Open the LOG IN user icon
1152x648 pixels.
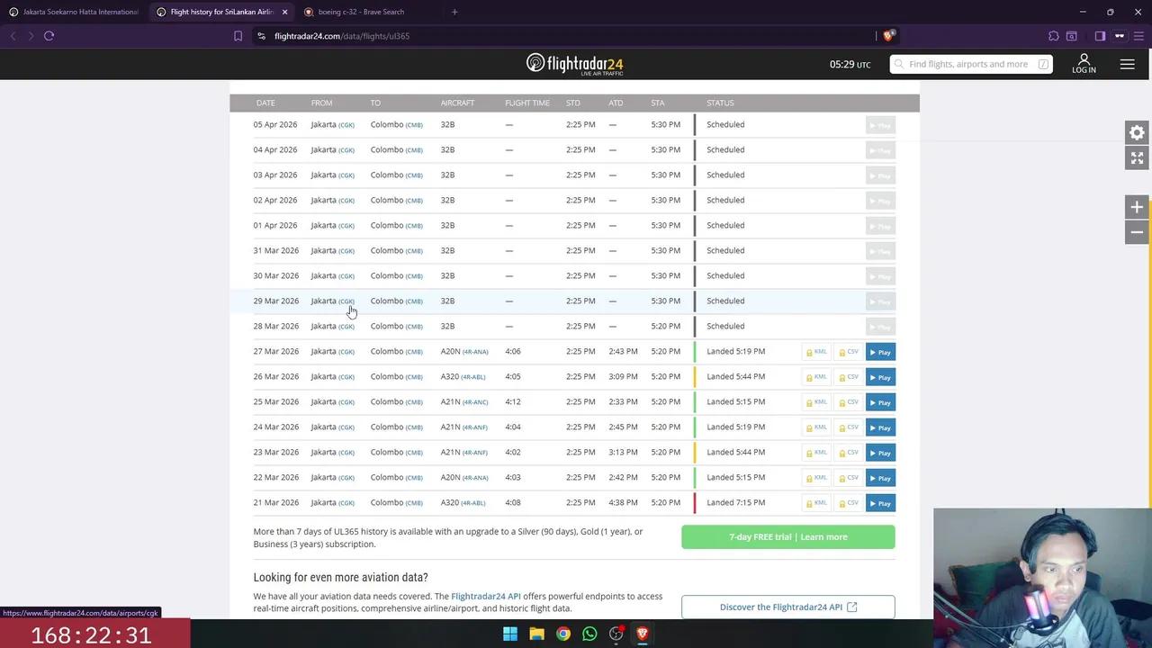[1084, 64]
